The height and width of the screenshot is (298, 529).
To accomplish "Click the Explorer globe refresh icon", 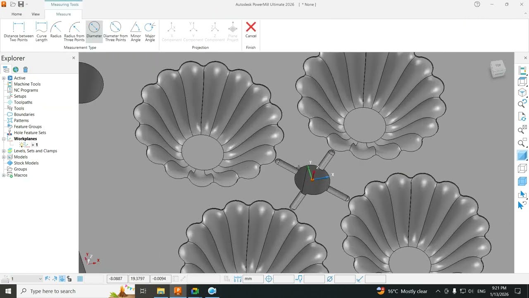I will point(16,70).
